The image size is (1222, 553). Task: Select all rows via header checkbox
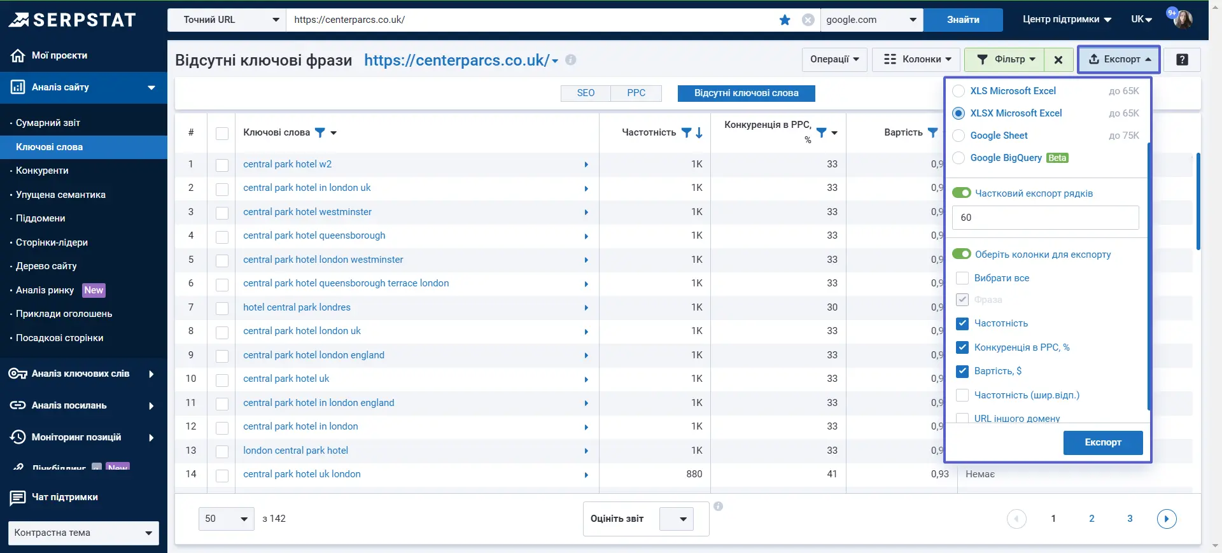[222, 133]
